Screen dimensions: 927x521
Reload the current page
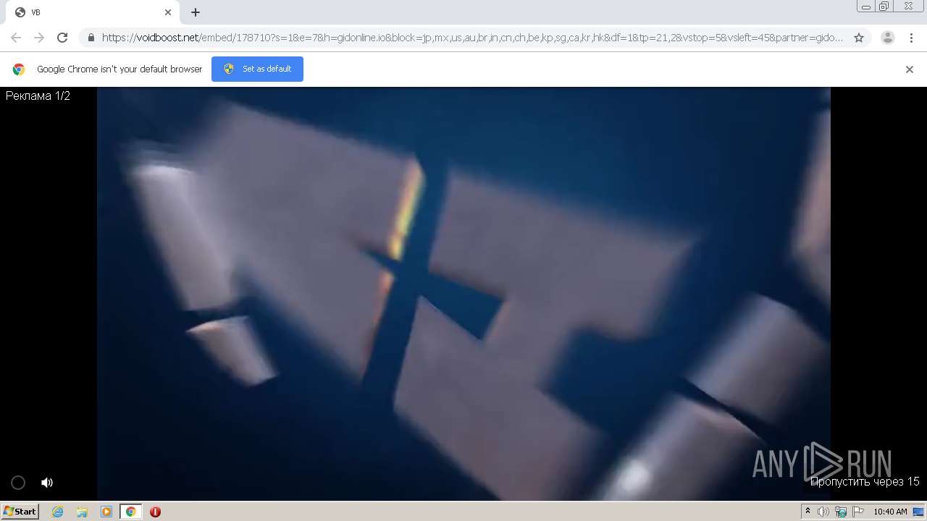[x=62, y=38]
